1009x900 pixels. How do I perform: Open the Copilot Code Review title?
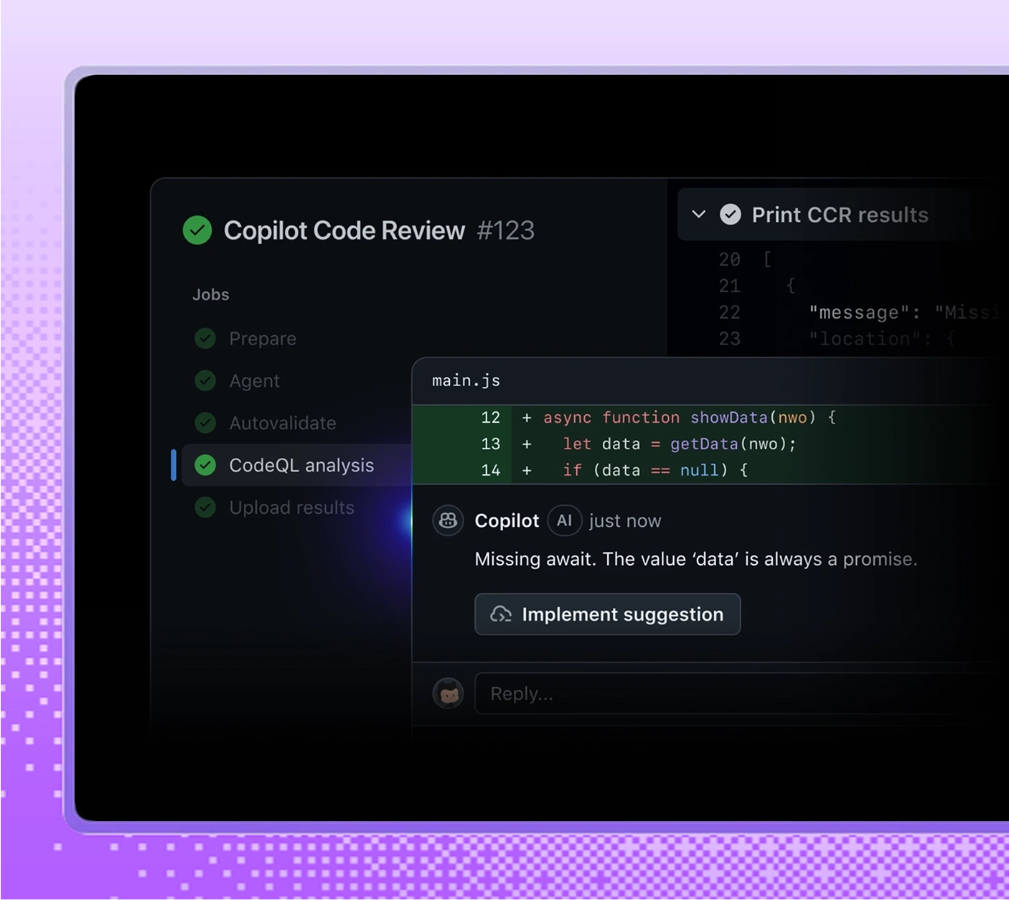(x=344, y=230)
